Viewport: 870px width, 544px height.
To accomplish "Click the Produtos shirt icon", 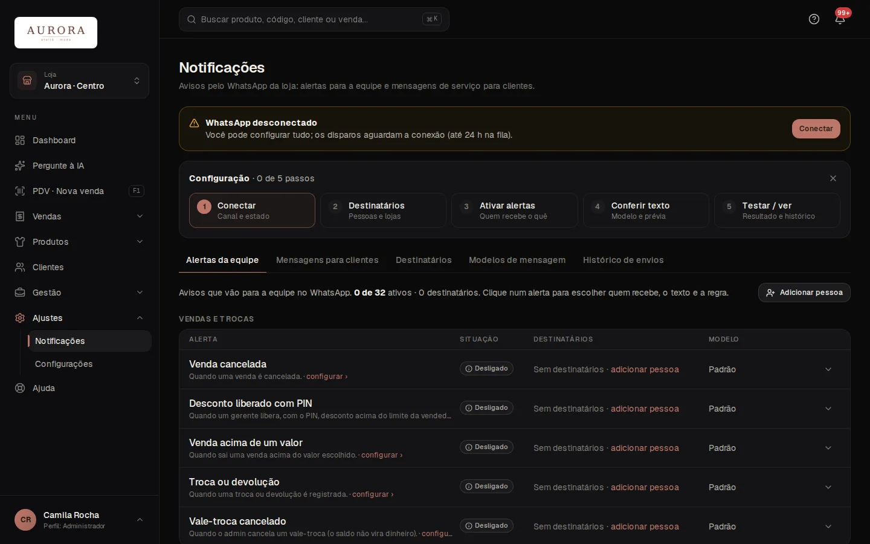I will [20, 242].
